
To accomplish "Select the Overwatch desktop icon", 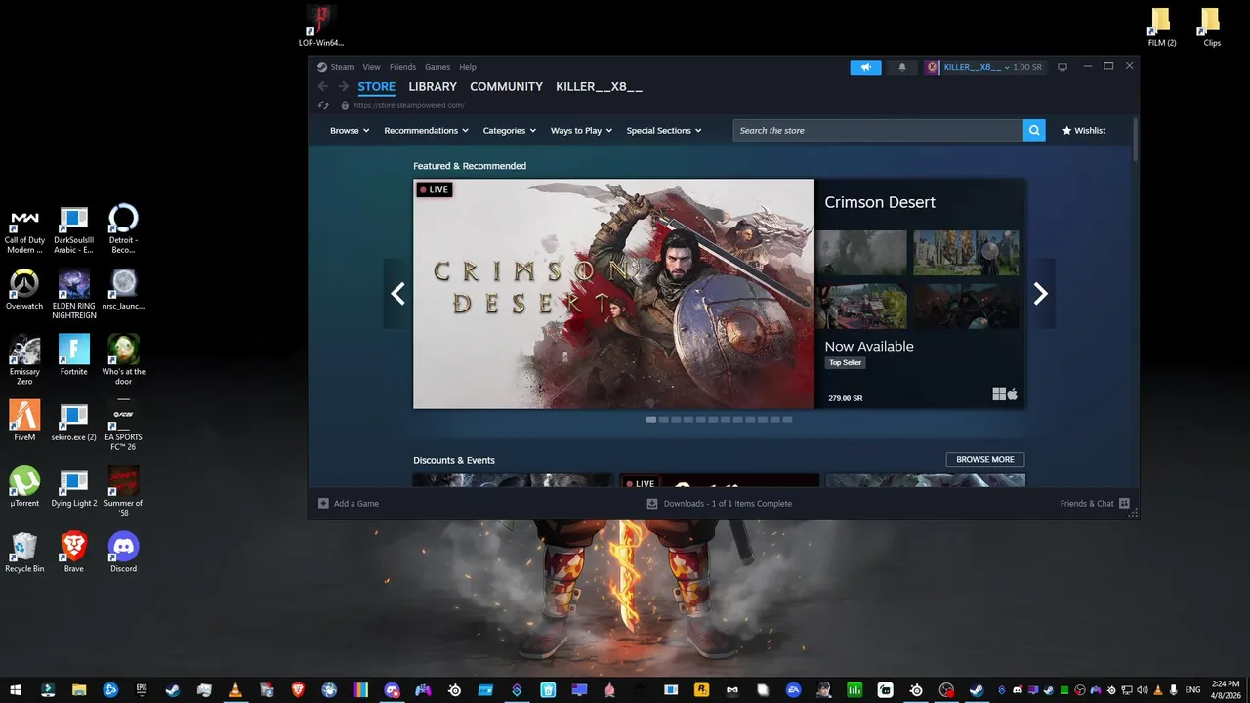I will point(24,290).
